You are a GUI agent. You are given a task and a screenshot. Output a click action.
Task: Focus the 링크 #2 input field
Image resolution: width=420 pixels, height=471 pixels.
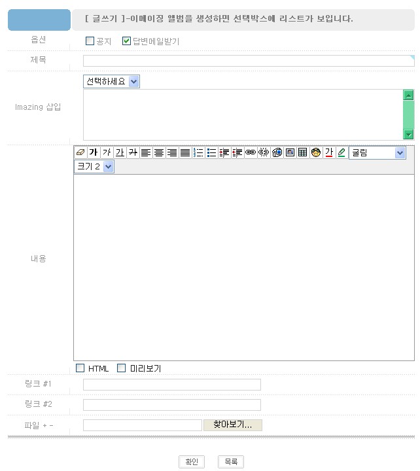point(172,405)
